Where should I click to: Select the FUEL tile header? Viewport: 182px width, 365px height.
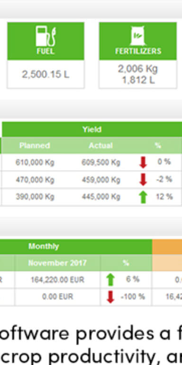[x=45, y=41]
